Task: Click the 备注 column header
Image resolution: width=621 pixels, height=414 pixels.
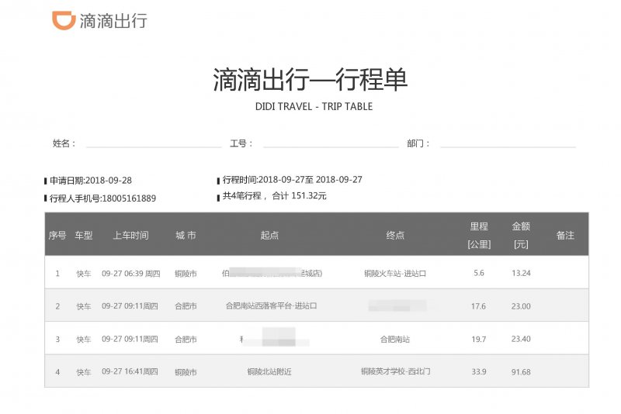Action: [x=565, y=235]
